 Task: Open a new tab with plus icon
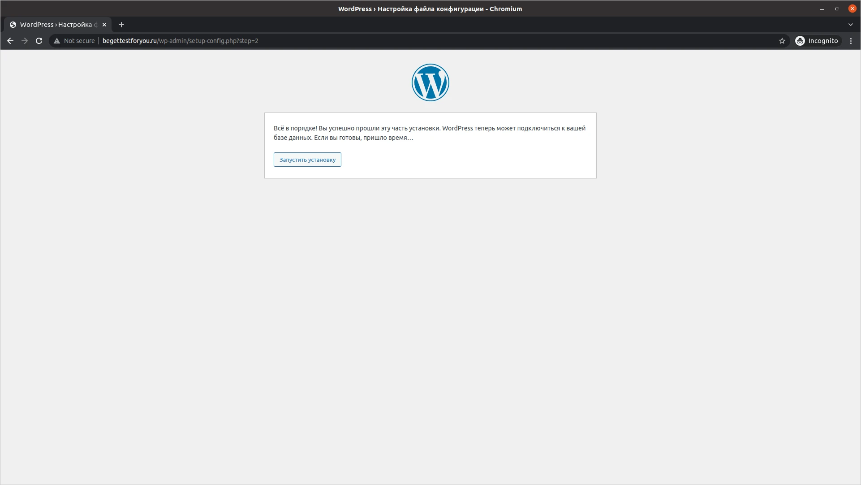click(x=121, y=25)
